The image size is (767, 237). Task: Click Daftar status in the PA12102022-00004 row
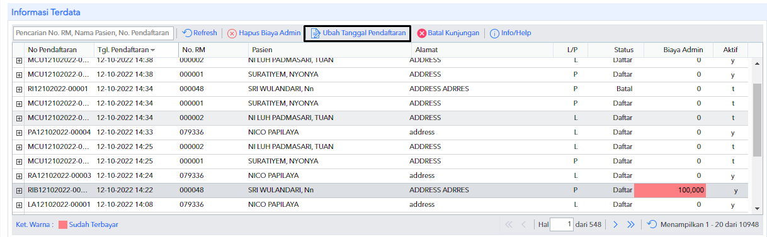click(623, 132)
